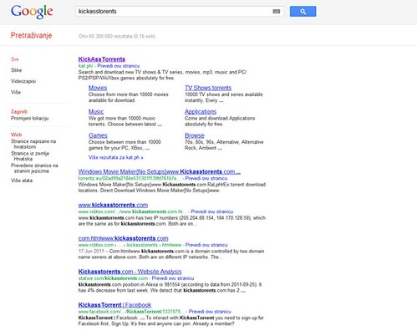The height and width of the screenshot is (331, 417).
Task: Open the KickAssTorrents result title
Action: (x=102, y=59)
